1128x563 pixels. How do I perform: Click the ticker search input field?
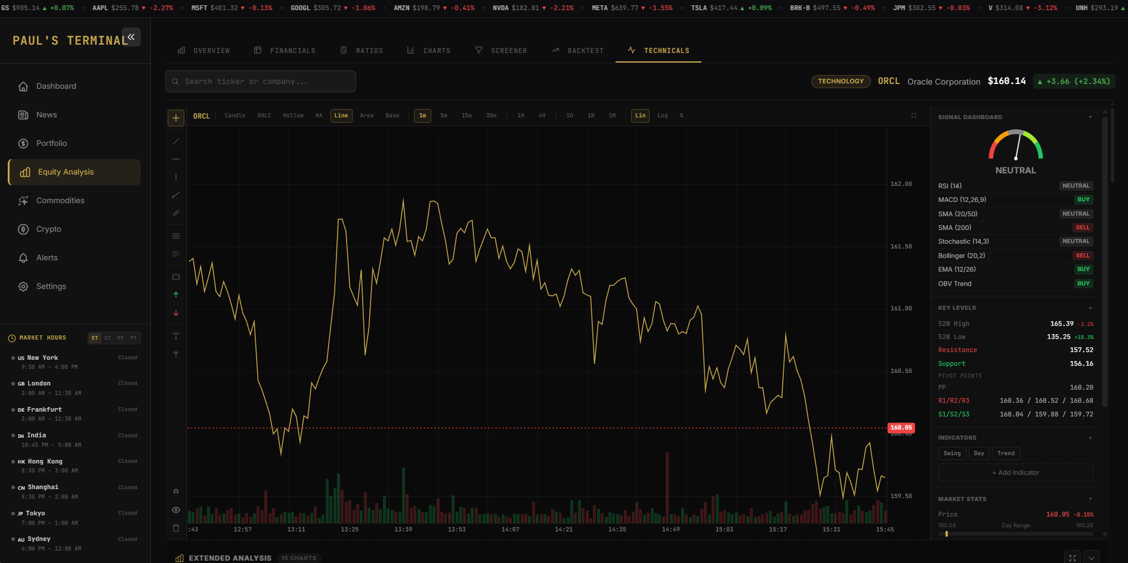pyautogui.click(x=261, y=81)
